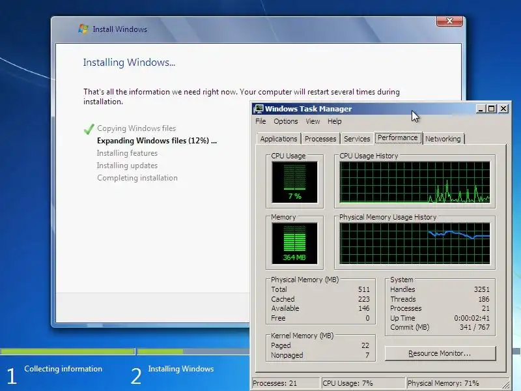The height and width of the screenshot is (391, 521).
Task: Maximize the Windows Task Manager window
Action: (x=492, y=109)
